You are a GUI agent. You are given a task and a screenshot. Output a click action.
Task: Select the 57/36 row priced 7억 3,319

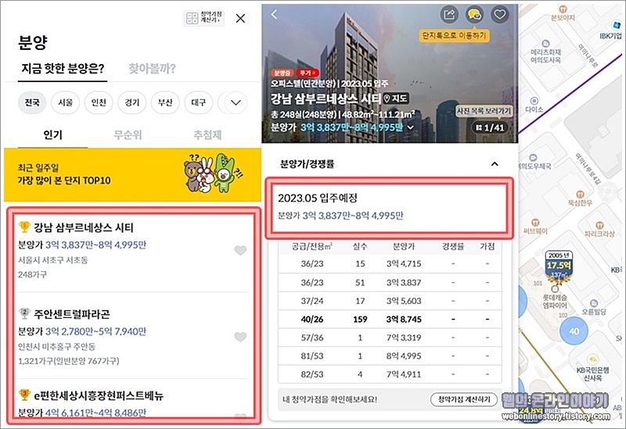[x=390, y=338]
